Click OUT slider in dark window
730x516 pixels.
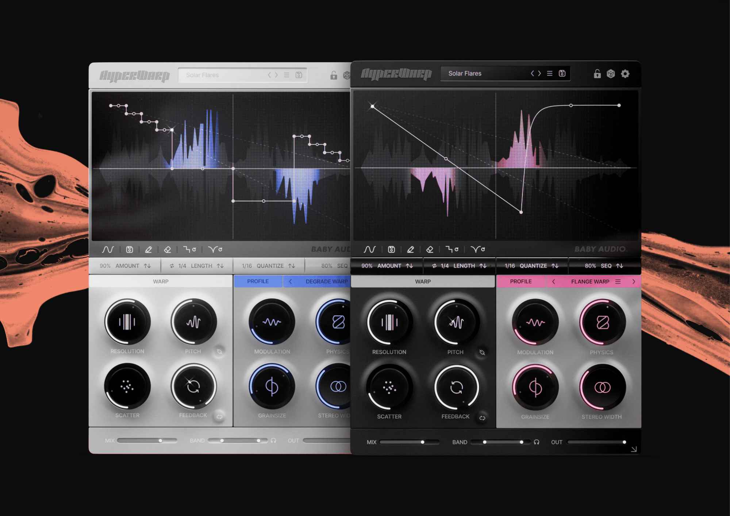[598, 442]
